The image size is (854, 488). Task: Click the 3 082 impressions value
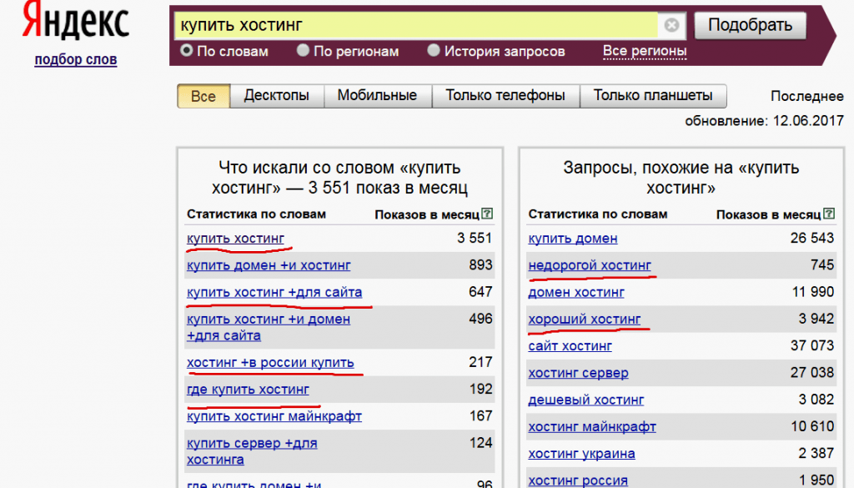(x=816, y=400)
